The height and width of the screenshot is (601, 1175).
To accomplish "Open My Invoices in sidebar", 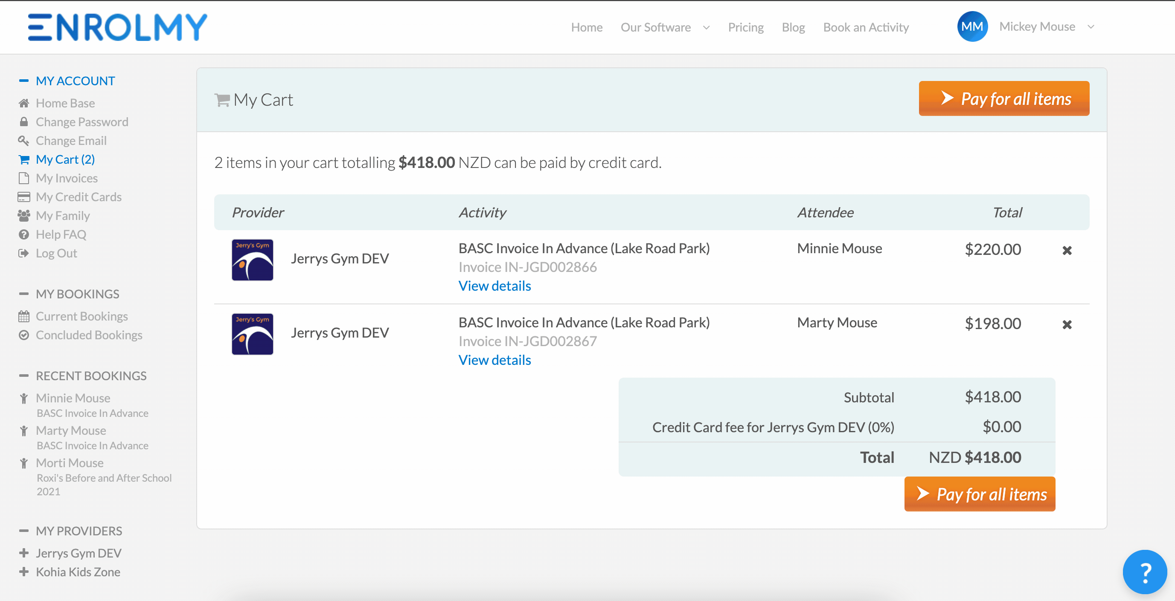I will coord(67,178).
